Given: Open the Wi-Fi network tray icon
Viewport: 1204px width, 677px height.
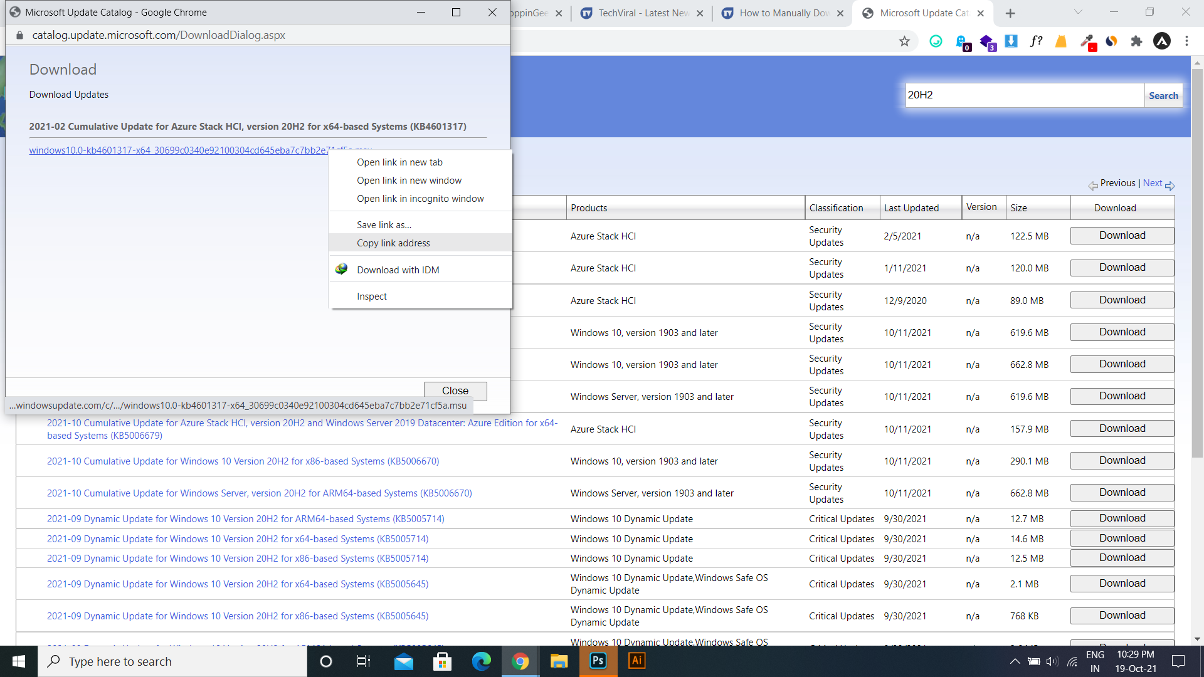Looking at the screenshot, I should coord(1072,661).
